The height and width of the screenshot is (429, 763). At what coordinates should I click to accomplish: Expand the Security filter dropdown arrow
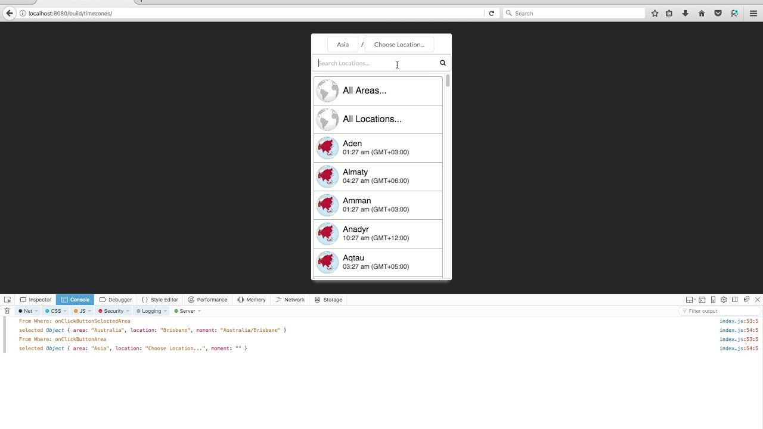pyautogui.click(x=128, y=311)
